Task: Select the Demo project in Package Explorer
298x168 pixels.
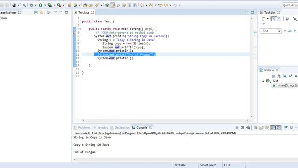Action: click(x=4, y=18)
